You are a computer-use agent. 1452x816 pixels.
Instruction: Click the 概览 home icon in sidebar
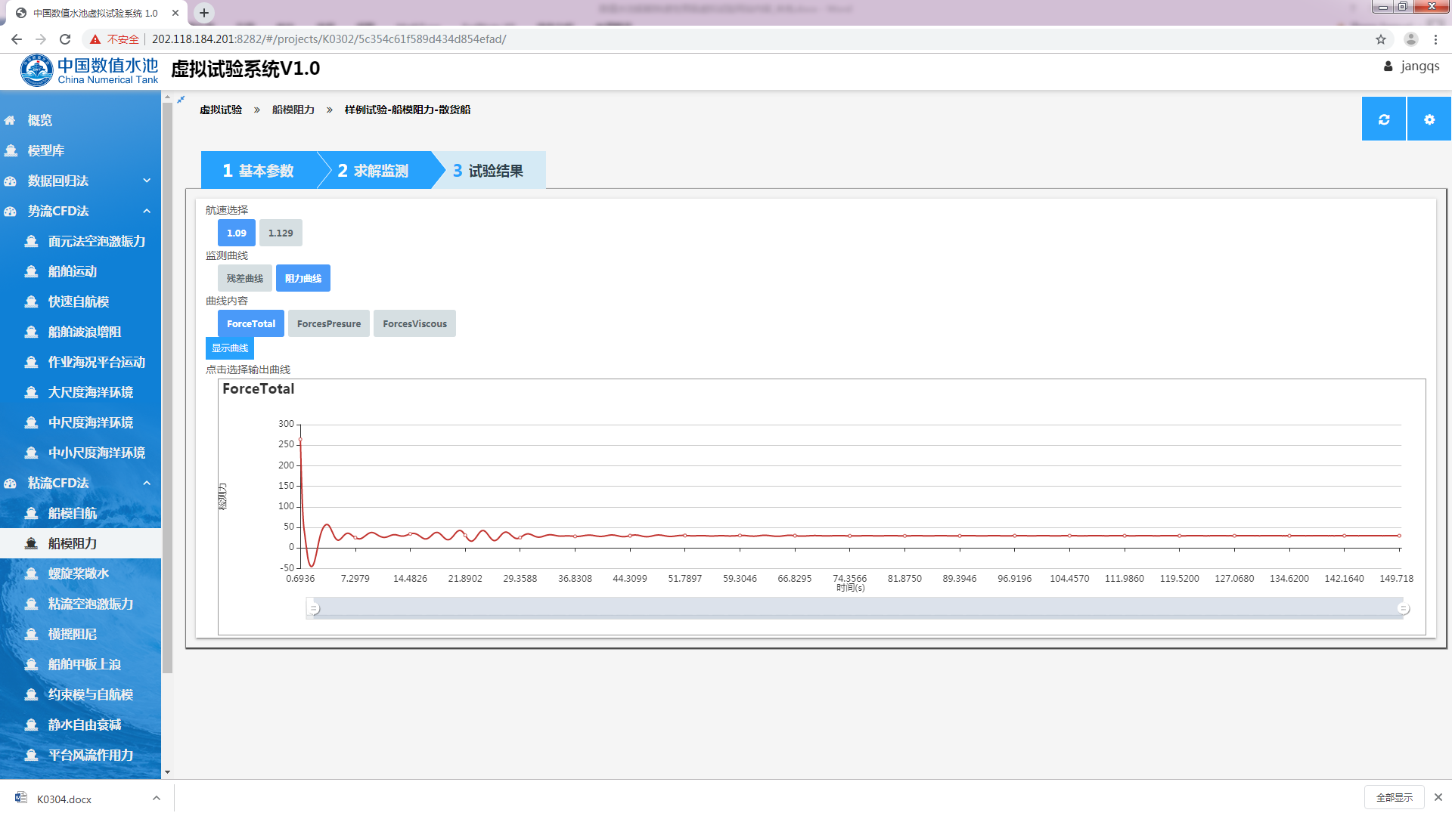[11, 121]
